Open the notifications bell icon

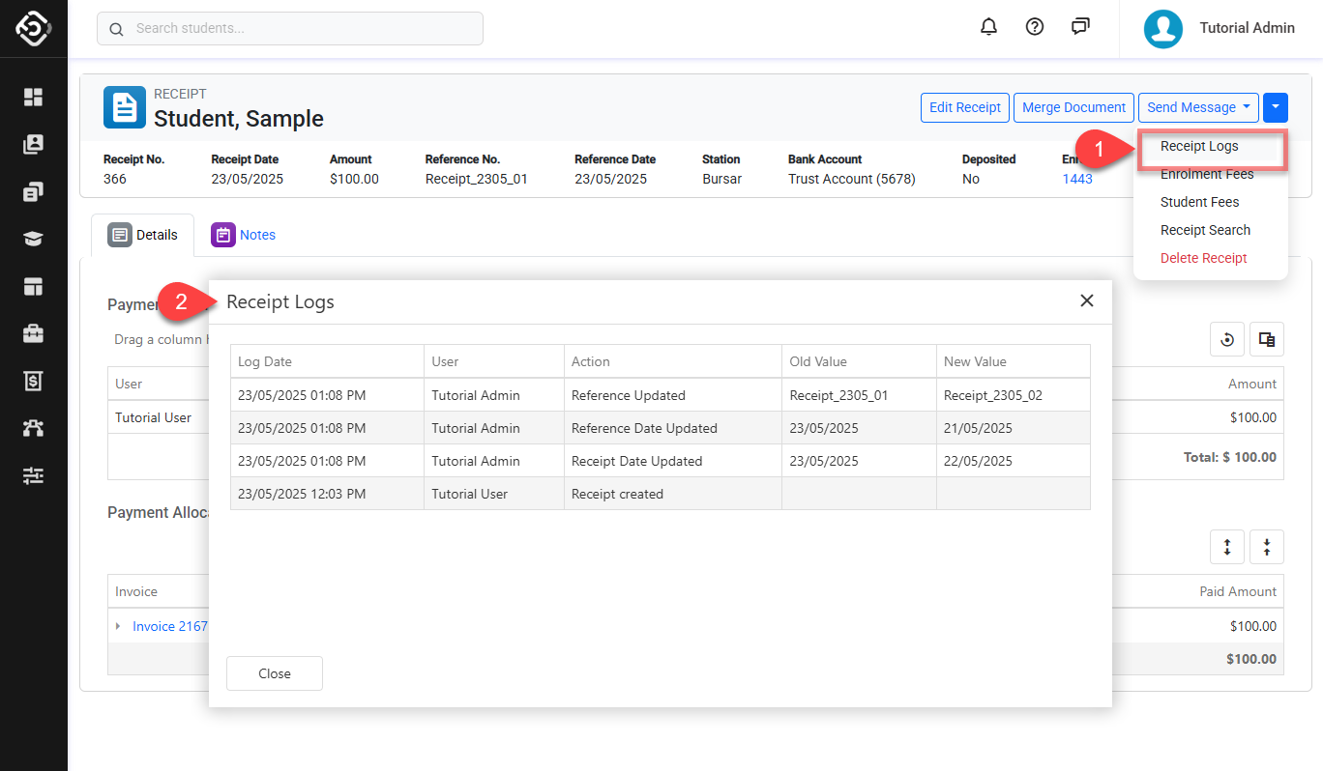click(x=988, y=27)
